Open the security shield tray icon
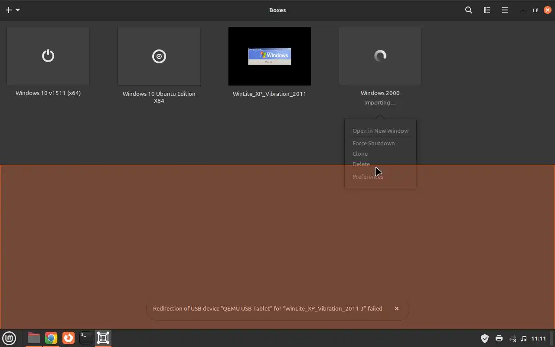 pyautogui.click(x=485, y=338)
